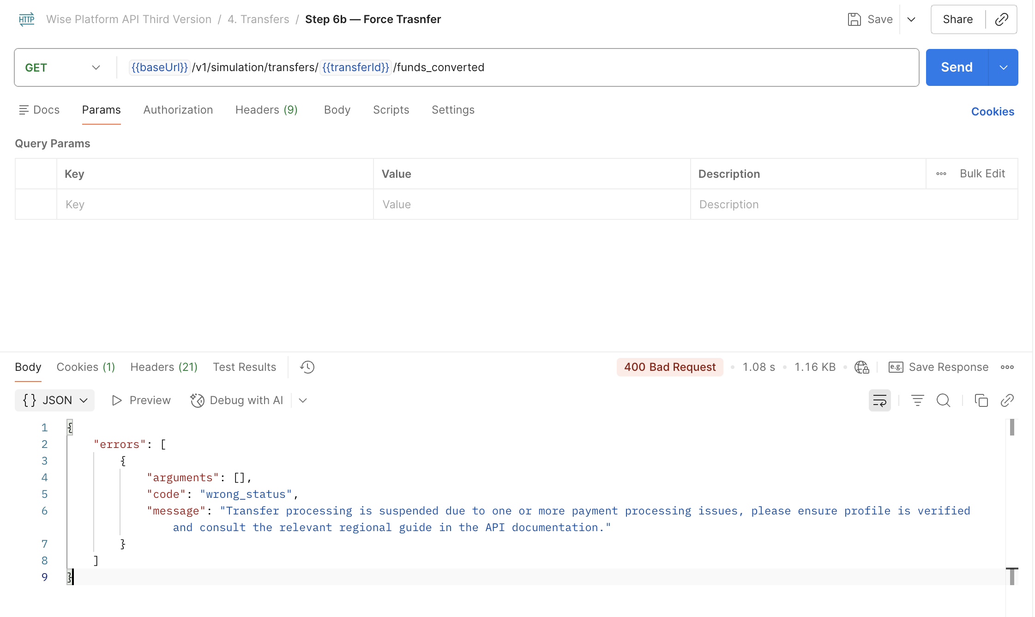Click the Preview play icon
Viewport: 1035px width, 617px height.
(x=117, y=400)
